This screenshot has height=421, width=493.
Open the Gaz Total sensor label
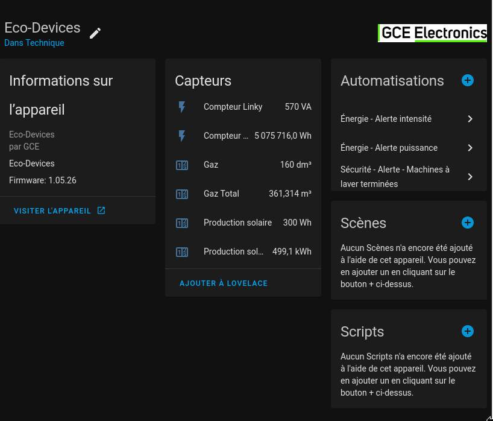pos(221,194)
